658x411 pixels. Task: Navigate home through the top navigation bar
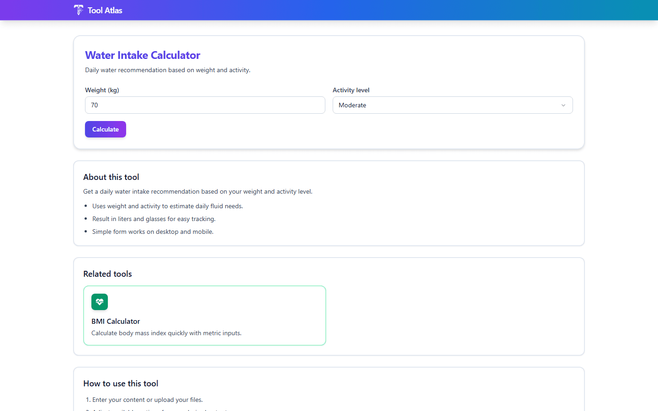click(98, 10)
